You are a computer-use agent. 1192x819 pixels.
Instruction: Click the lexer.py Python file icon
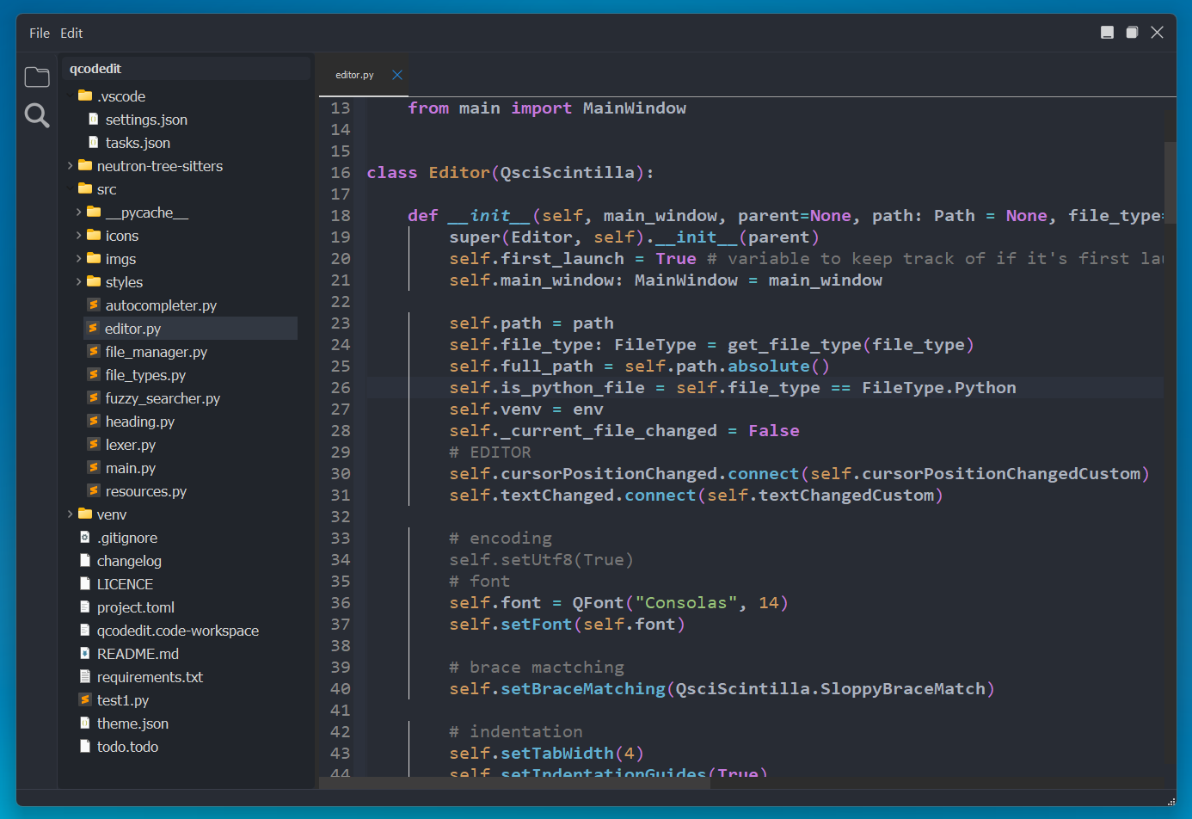94,444
